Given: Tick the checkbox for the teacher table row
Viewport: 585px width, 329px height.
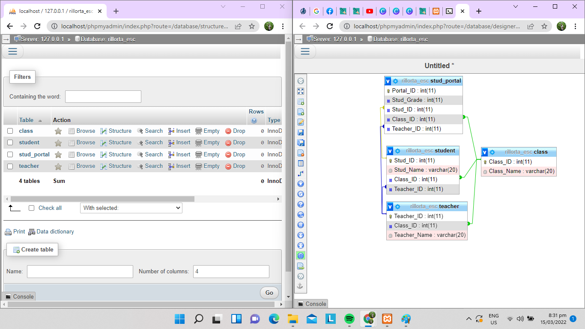Looking at the screenshot, I should tap(10, 166).
